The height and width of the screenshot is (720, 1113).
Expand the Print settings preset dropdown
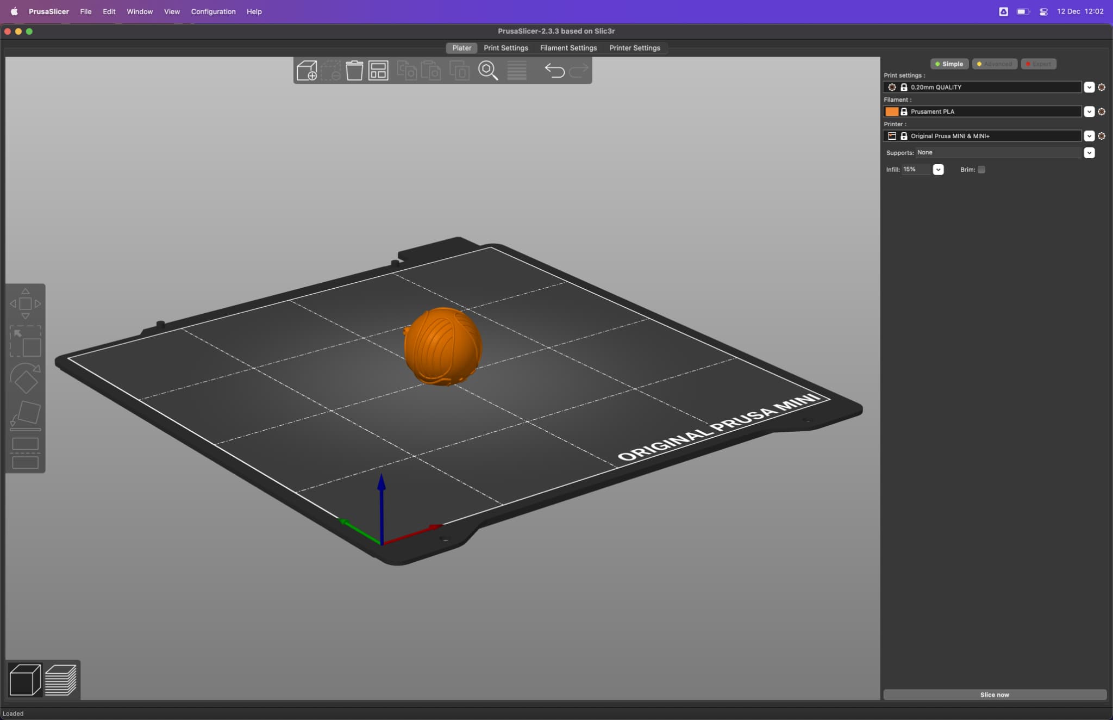[1089, 87]
